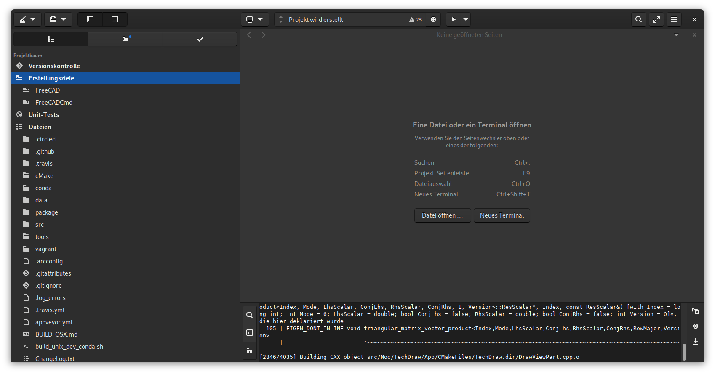
Task: Open Keine geöffneten Seiten page switcher
Action: coord(469,35)
